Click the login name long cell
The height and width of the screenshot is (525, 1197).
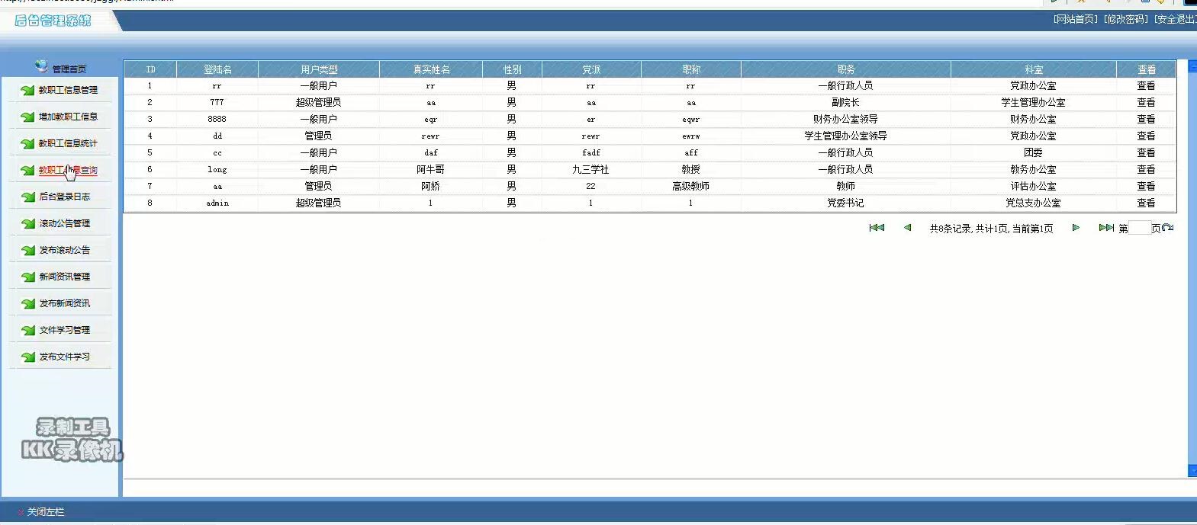pos(217,170)
